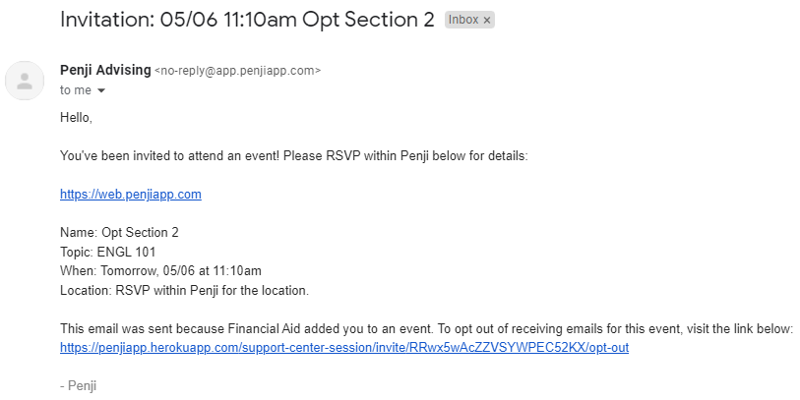
Task: Click the "Topic: ENGL 101" line
Action: point(107,252)
